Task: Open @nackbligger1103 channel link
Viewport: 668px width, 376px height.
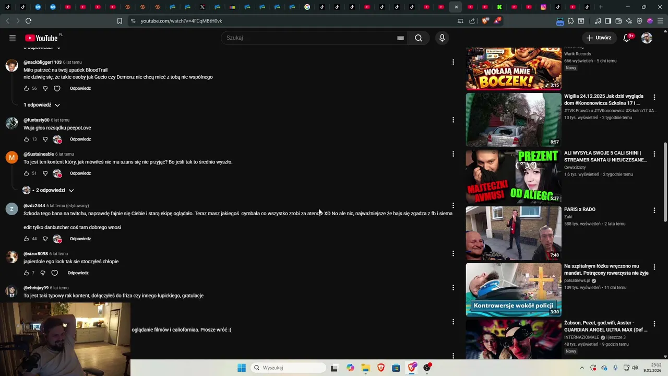Action: point(42,62)
